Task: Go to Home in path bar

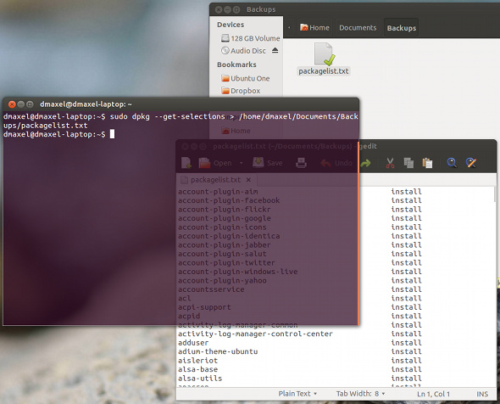Action: coord(314,28)
